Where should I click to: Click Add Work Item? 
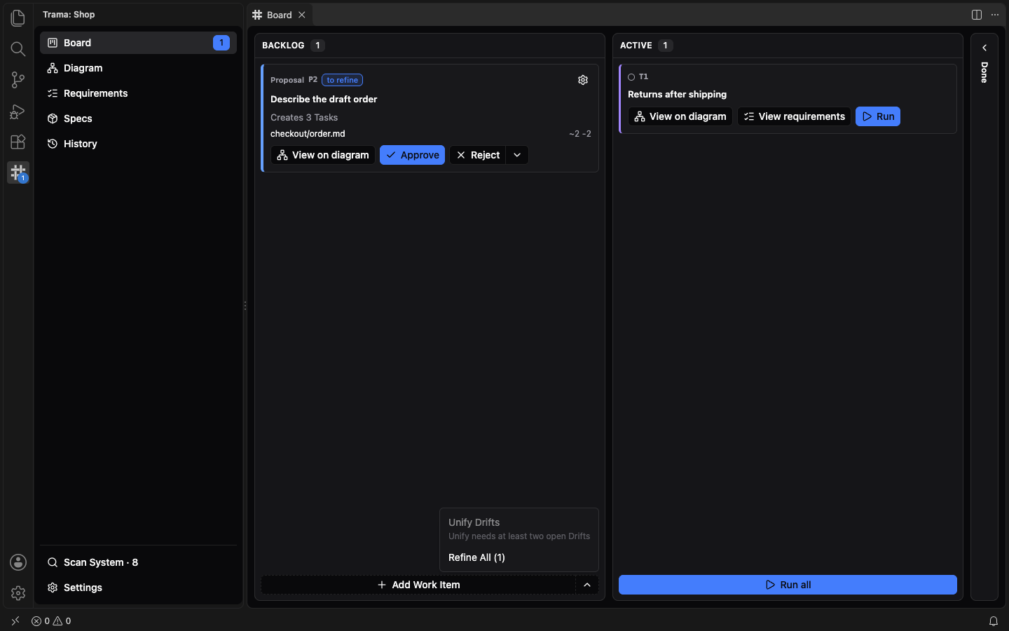(418, 585)
